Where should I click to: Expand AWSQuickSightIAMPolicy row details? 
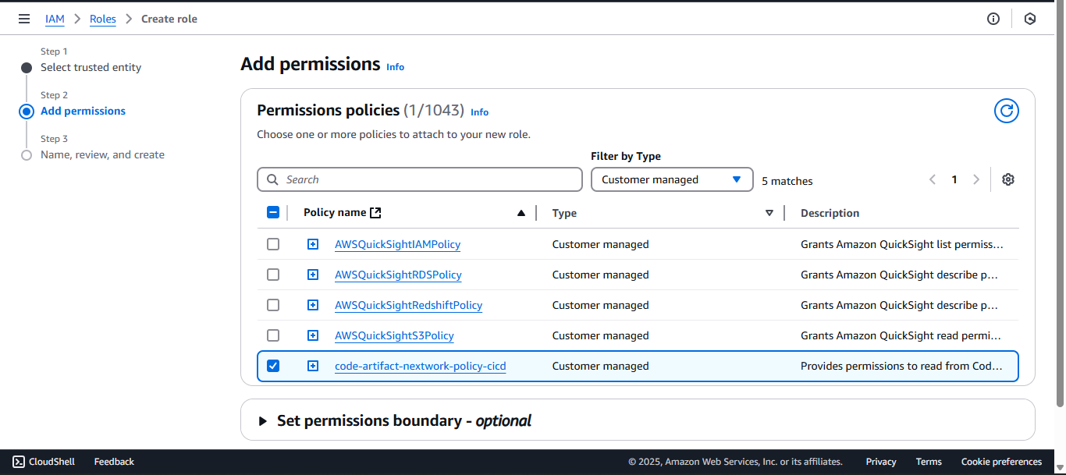[x=313, y=244]
